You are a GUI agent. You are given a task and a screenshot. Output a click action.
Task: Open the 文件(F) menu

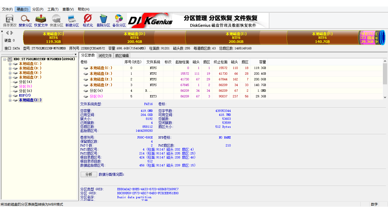coord(7,9)
